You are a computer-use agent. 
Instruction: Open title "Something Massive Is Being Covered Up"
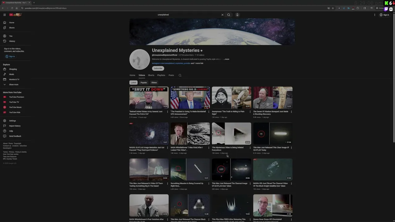point(187,184)
